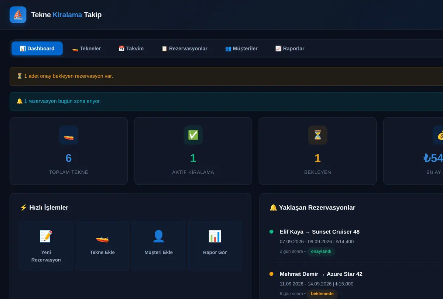
Task: Click the BEKLEYEN label
Action: click(317, 172)
